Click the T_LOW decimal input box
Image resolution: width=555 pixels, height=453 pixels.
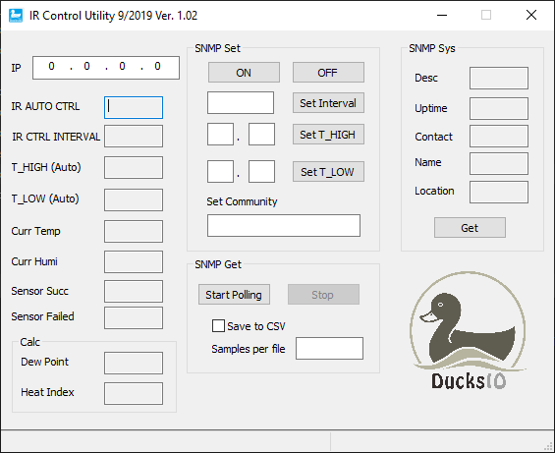tap(261, 171)
